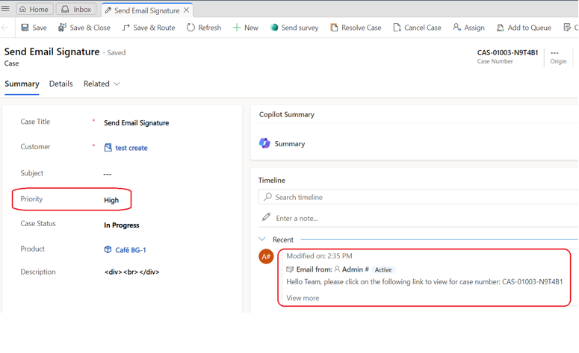Viewport: 579px width, 353px height.
Task: Close the Send Email Signature tab
Action: tap(187, 10)
